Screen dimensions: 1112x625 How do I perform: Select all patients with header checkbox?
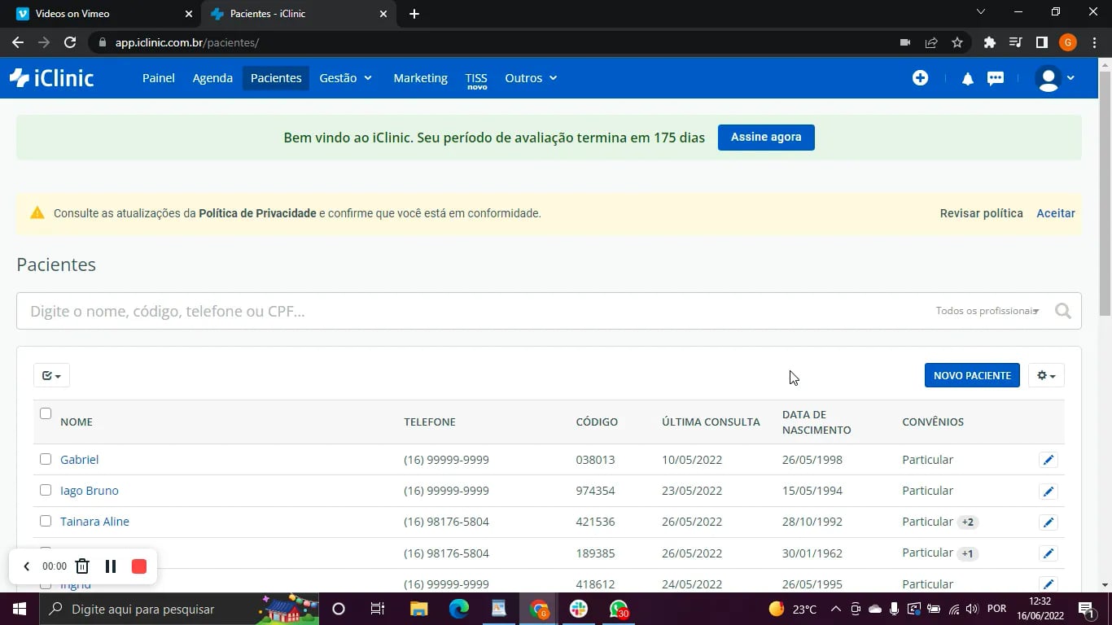pyautogui.click(x=46, y=413)
